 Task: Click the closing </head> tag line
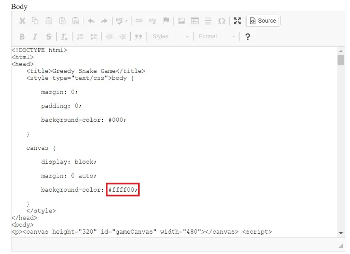click(25, 218)
